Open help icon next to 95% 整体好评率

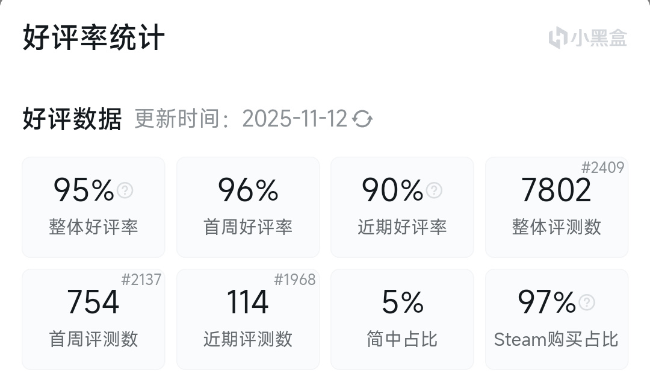click(x=125, y=190)
